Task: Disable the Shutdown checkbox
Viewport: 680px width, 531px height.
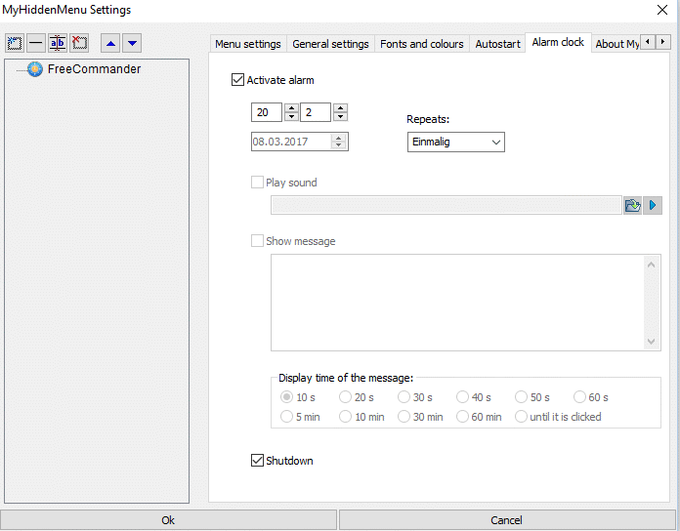Action: 257,461
